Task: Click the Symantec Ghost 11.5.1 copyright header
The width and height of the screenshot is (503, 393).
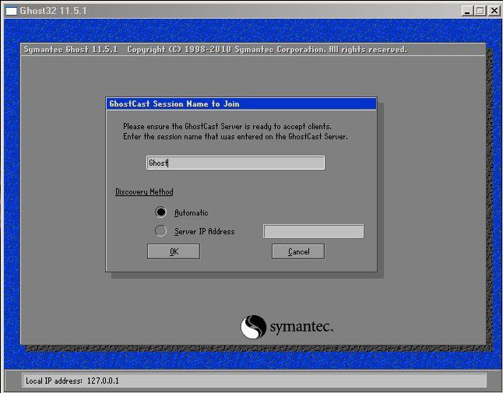Action: click(215, 49)
